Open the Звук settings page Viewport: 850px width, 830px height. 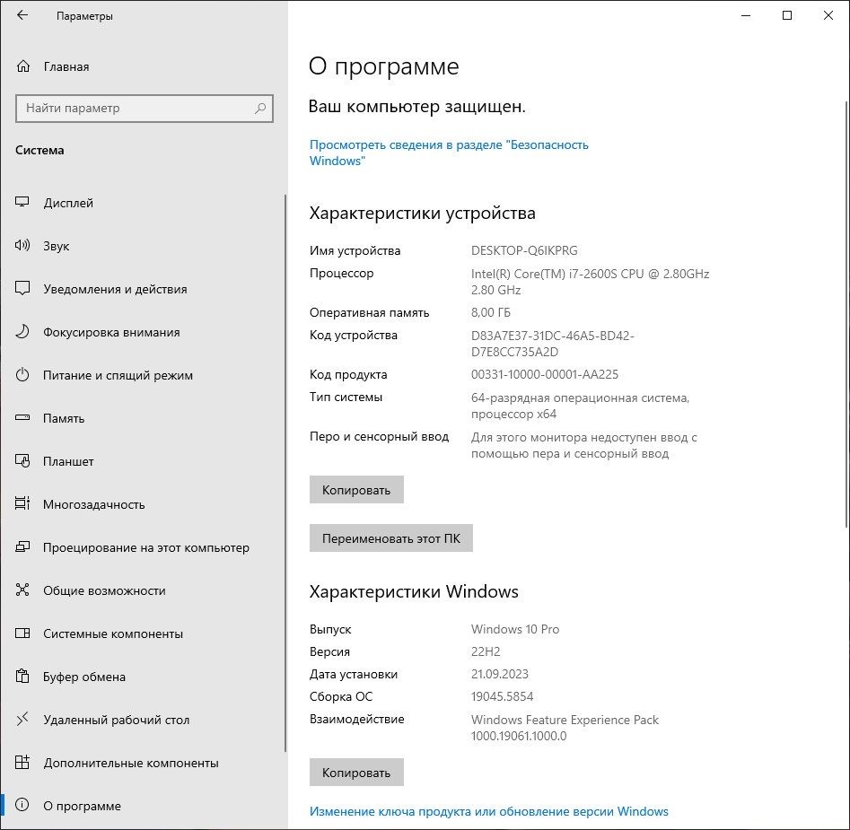point(143,246)
